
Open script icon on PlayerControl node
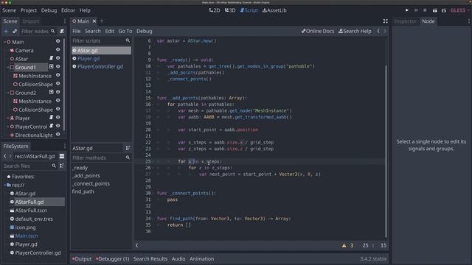pos(51,126)
